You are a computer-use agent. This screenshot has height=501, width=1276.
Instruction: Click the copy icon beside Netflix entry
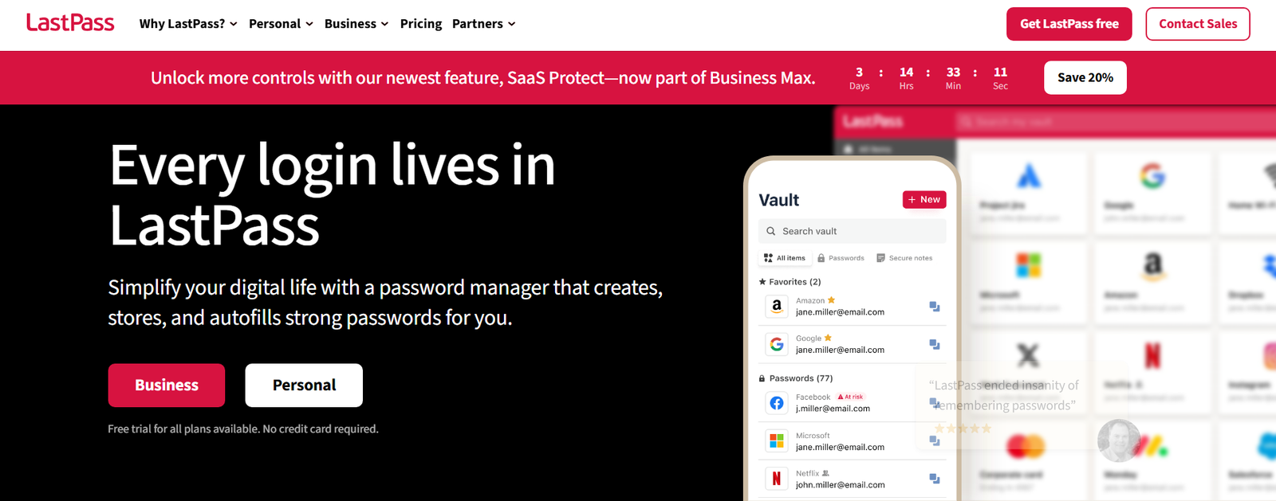point(935,479)
